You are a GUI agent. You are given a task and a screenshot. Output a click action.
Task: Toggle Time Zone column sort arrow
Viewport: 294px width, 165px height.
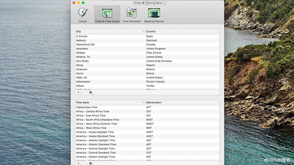(x=144, y=103)
